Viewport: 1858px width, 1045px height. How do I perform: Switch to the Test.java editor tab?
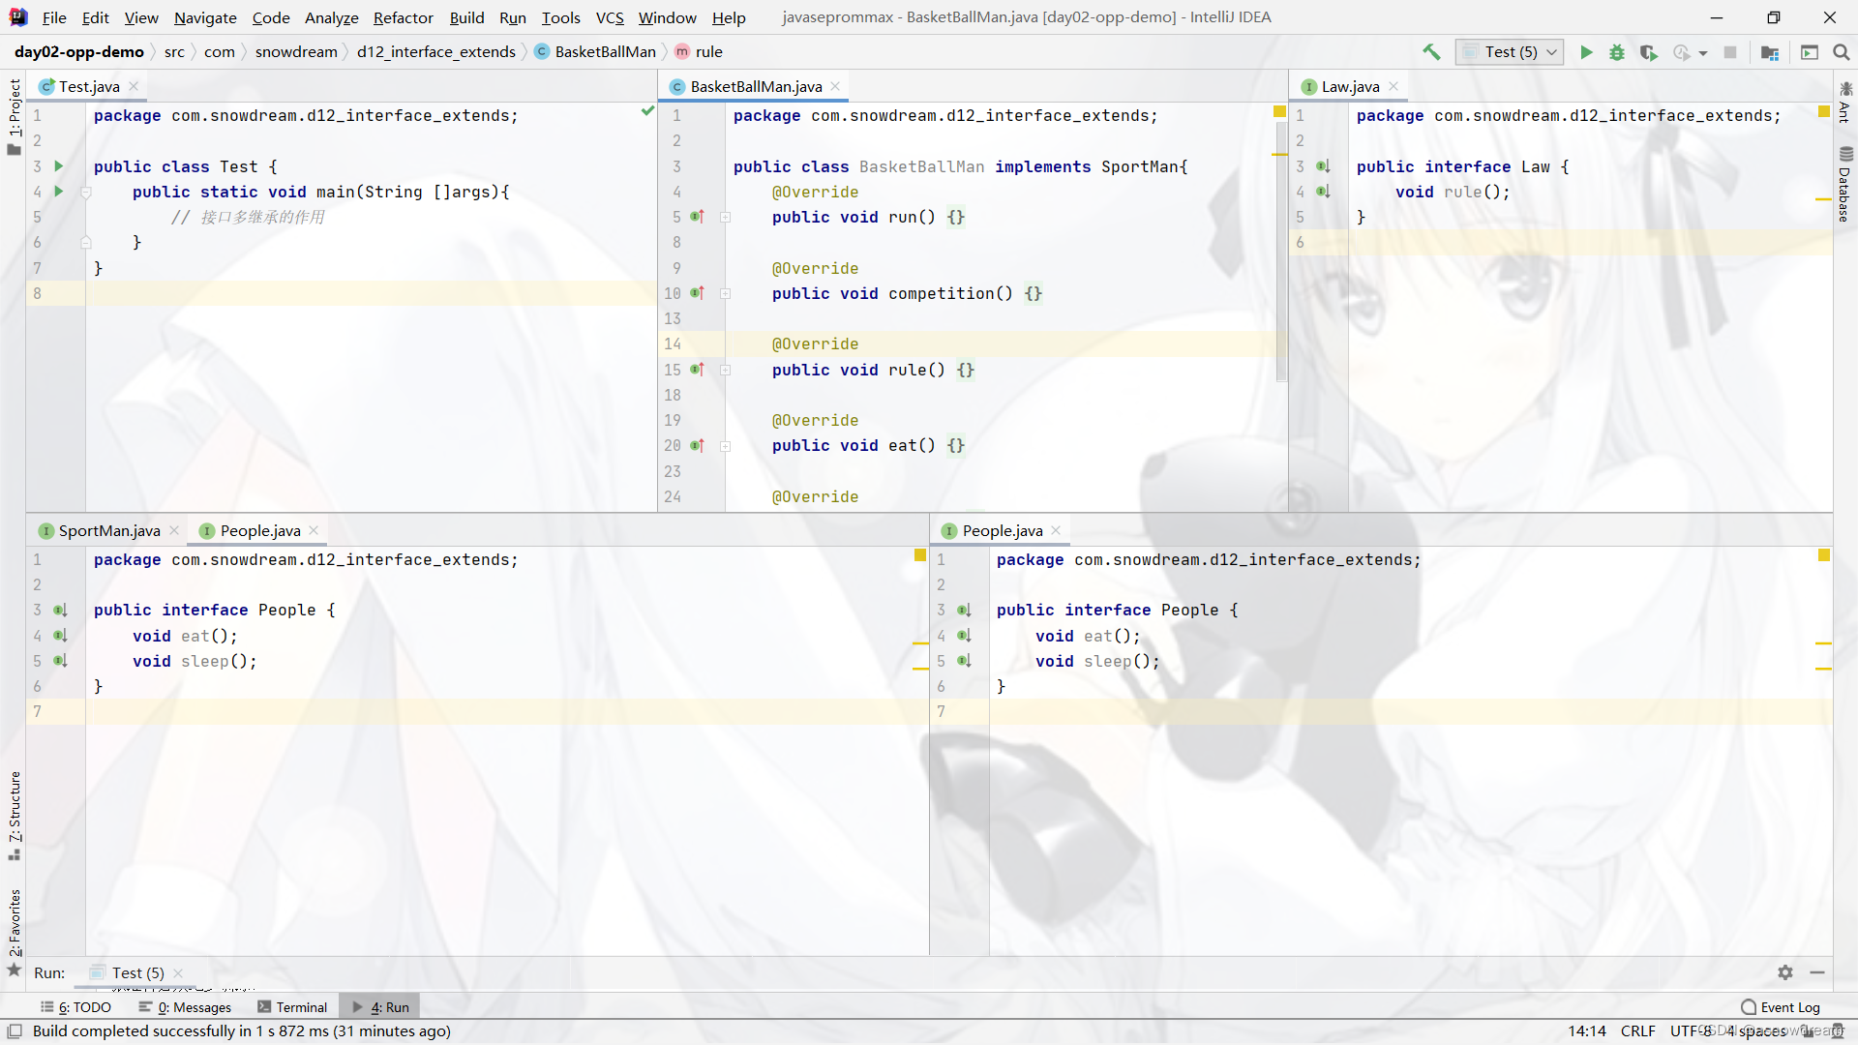(x=89, y=86)
